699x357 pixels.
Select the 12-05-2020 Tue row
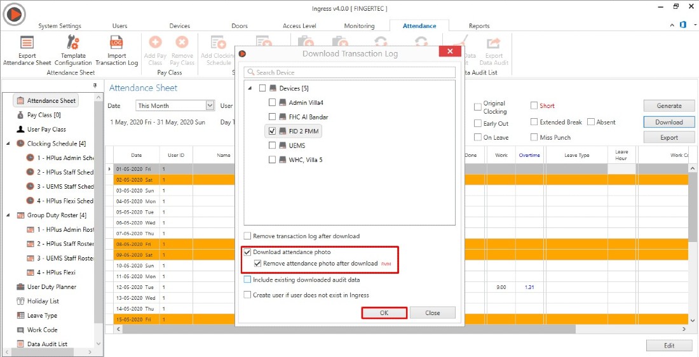[397, 287]
